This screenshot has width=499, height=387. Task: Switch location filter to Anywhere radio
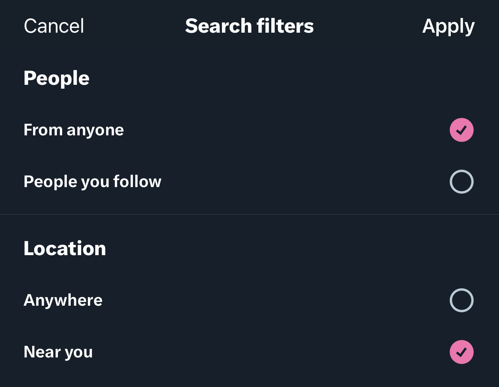tap(462, 300)
